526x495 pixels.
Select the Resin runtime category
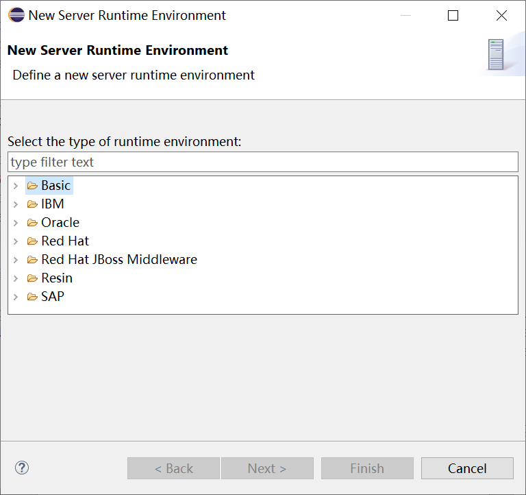click(x=57, y=278)
